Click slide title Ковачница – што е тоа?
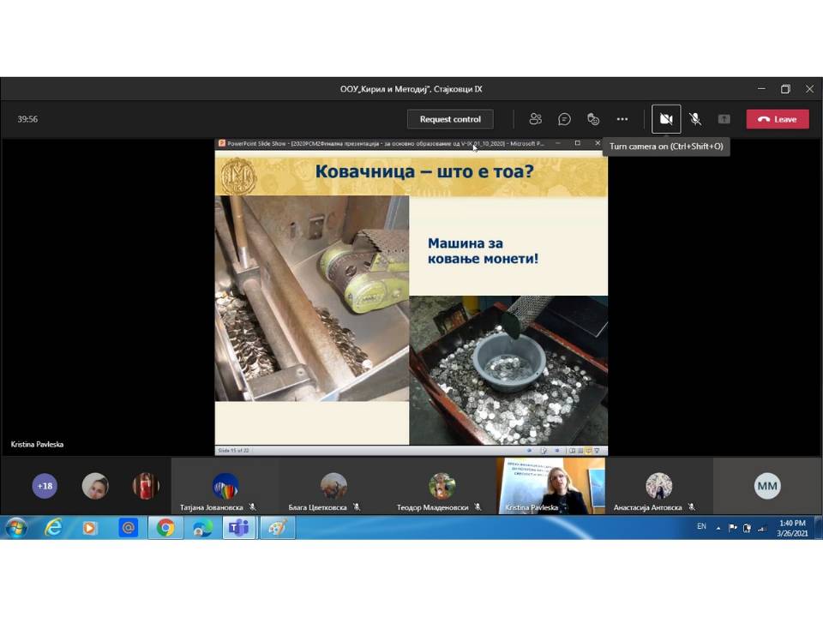Image resolution: width=823 pixels, height=617 pixels. [x=424, y=171]
